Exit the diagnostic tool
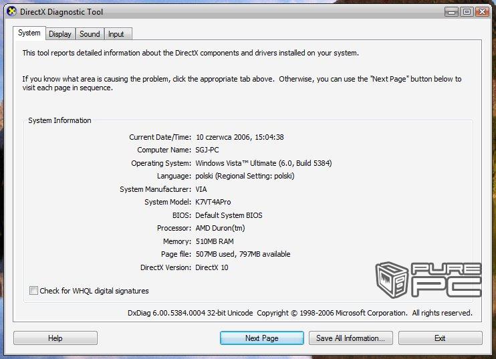This screenshot has height=359, width=496. coord(441,338)
